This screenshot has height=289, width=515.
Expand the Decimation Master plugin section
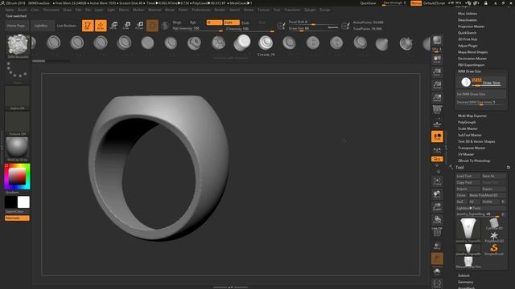pyautogui.click(x=472, y=59)
